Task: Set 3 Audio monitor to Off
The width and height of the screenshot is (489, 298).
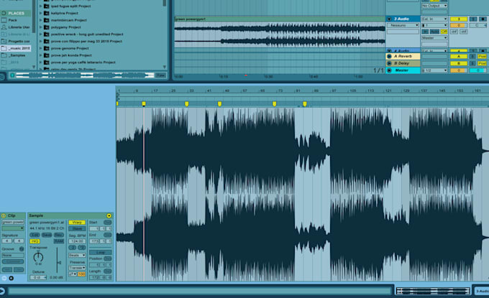Action: pyautogui.click(x=444, y=32)
